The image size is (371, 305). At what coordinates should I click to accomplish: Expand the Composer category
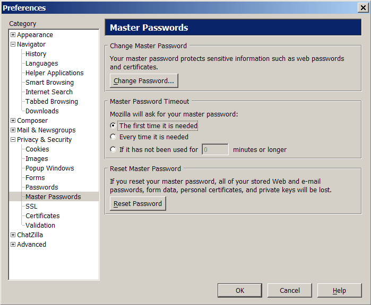[x=13, y=121]
